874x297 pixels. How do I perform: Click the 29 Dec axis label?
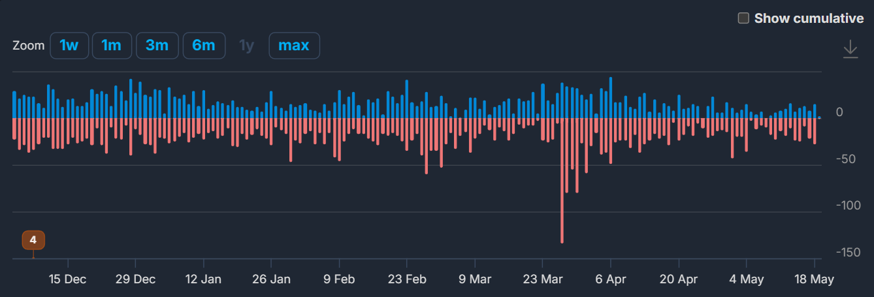(x=135, y=279)
